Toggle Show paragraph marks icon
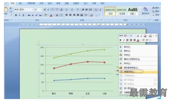 pos(100,10)
